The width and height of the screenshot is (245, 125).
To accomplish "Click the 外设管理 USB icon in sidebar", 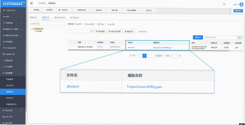I will [4, 66].
